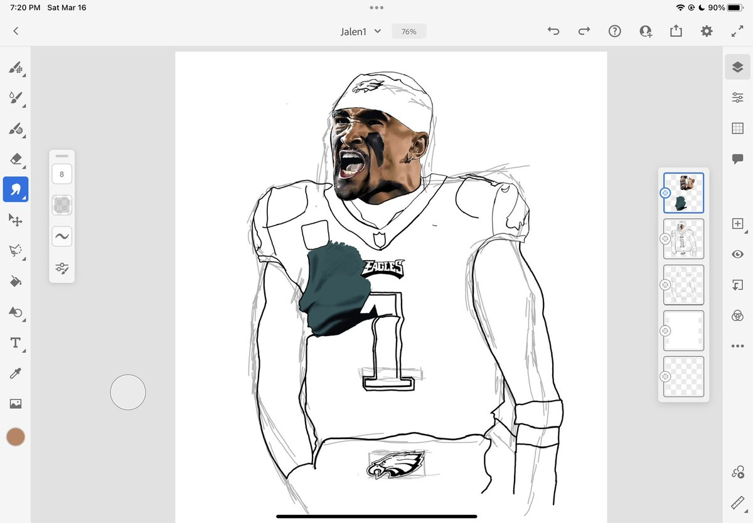Select the Pixel brushes tool

(x=16, y=67)
